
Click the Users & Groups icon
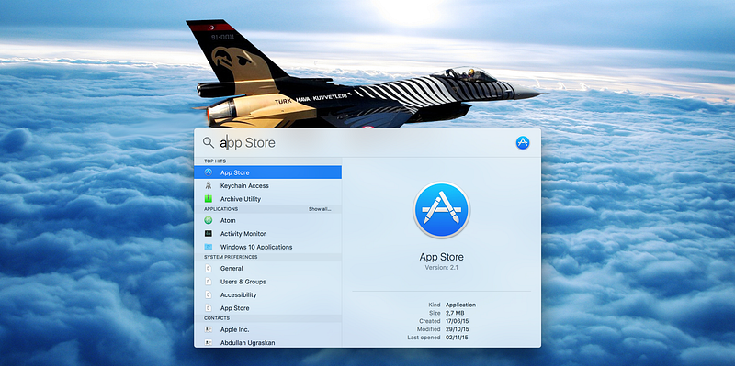click(x=209, y=282)
